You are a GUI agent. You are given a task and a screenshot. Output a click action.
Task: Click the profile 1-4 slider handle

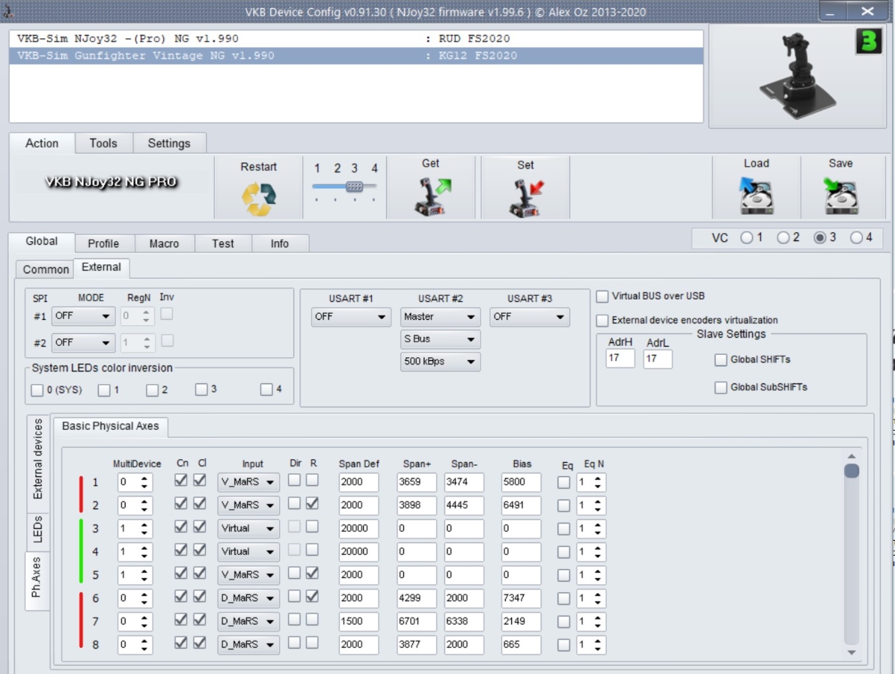[x=354, y=186]
